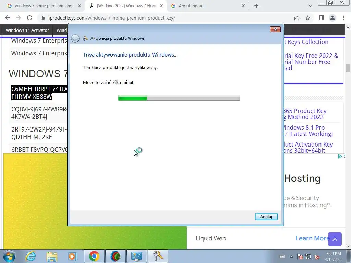351x263 pixels.
Task: Open the 'Windows 8.1 Pro' sidebar link
Action: click(308, 130)
